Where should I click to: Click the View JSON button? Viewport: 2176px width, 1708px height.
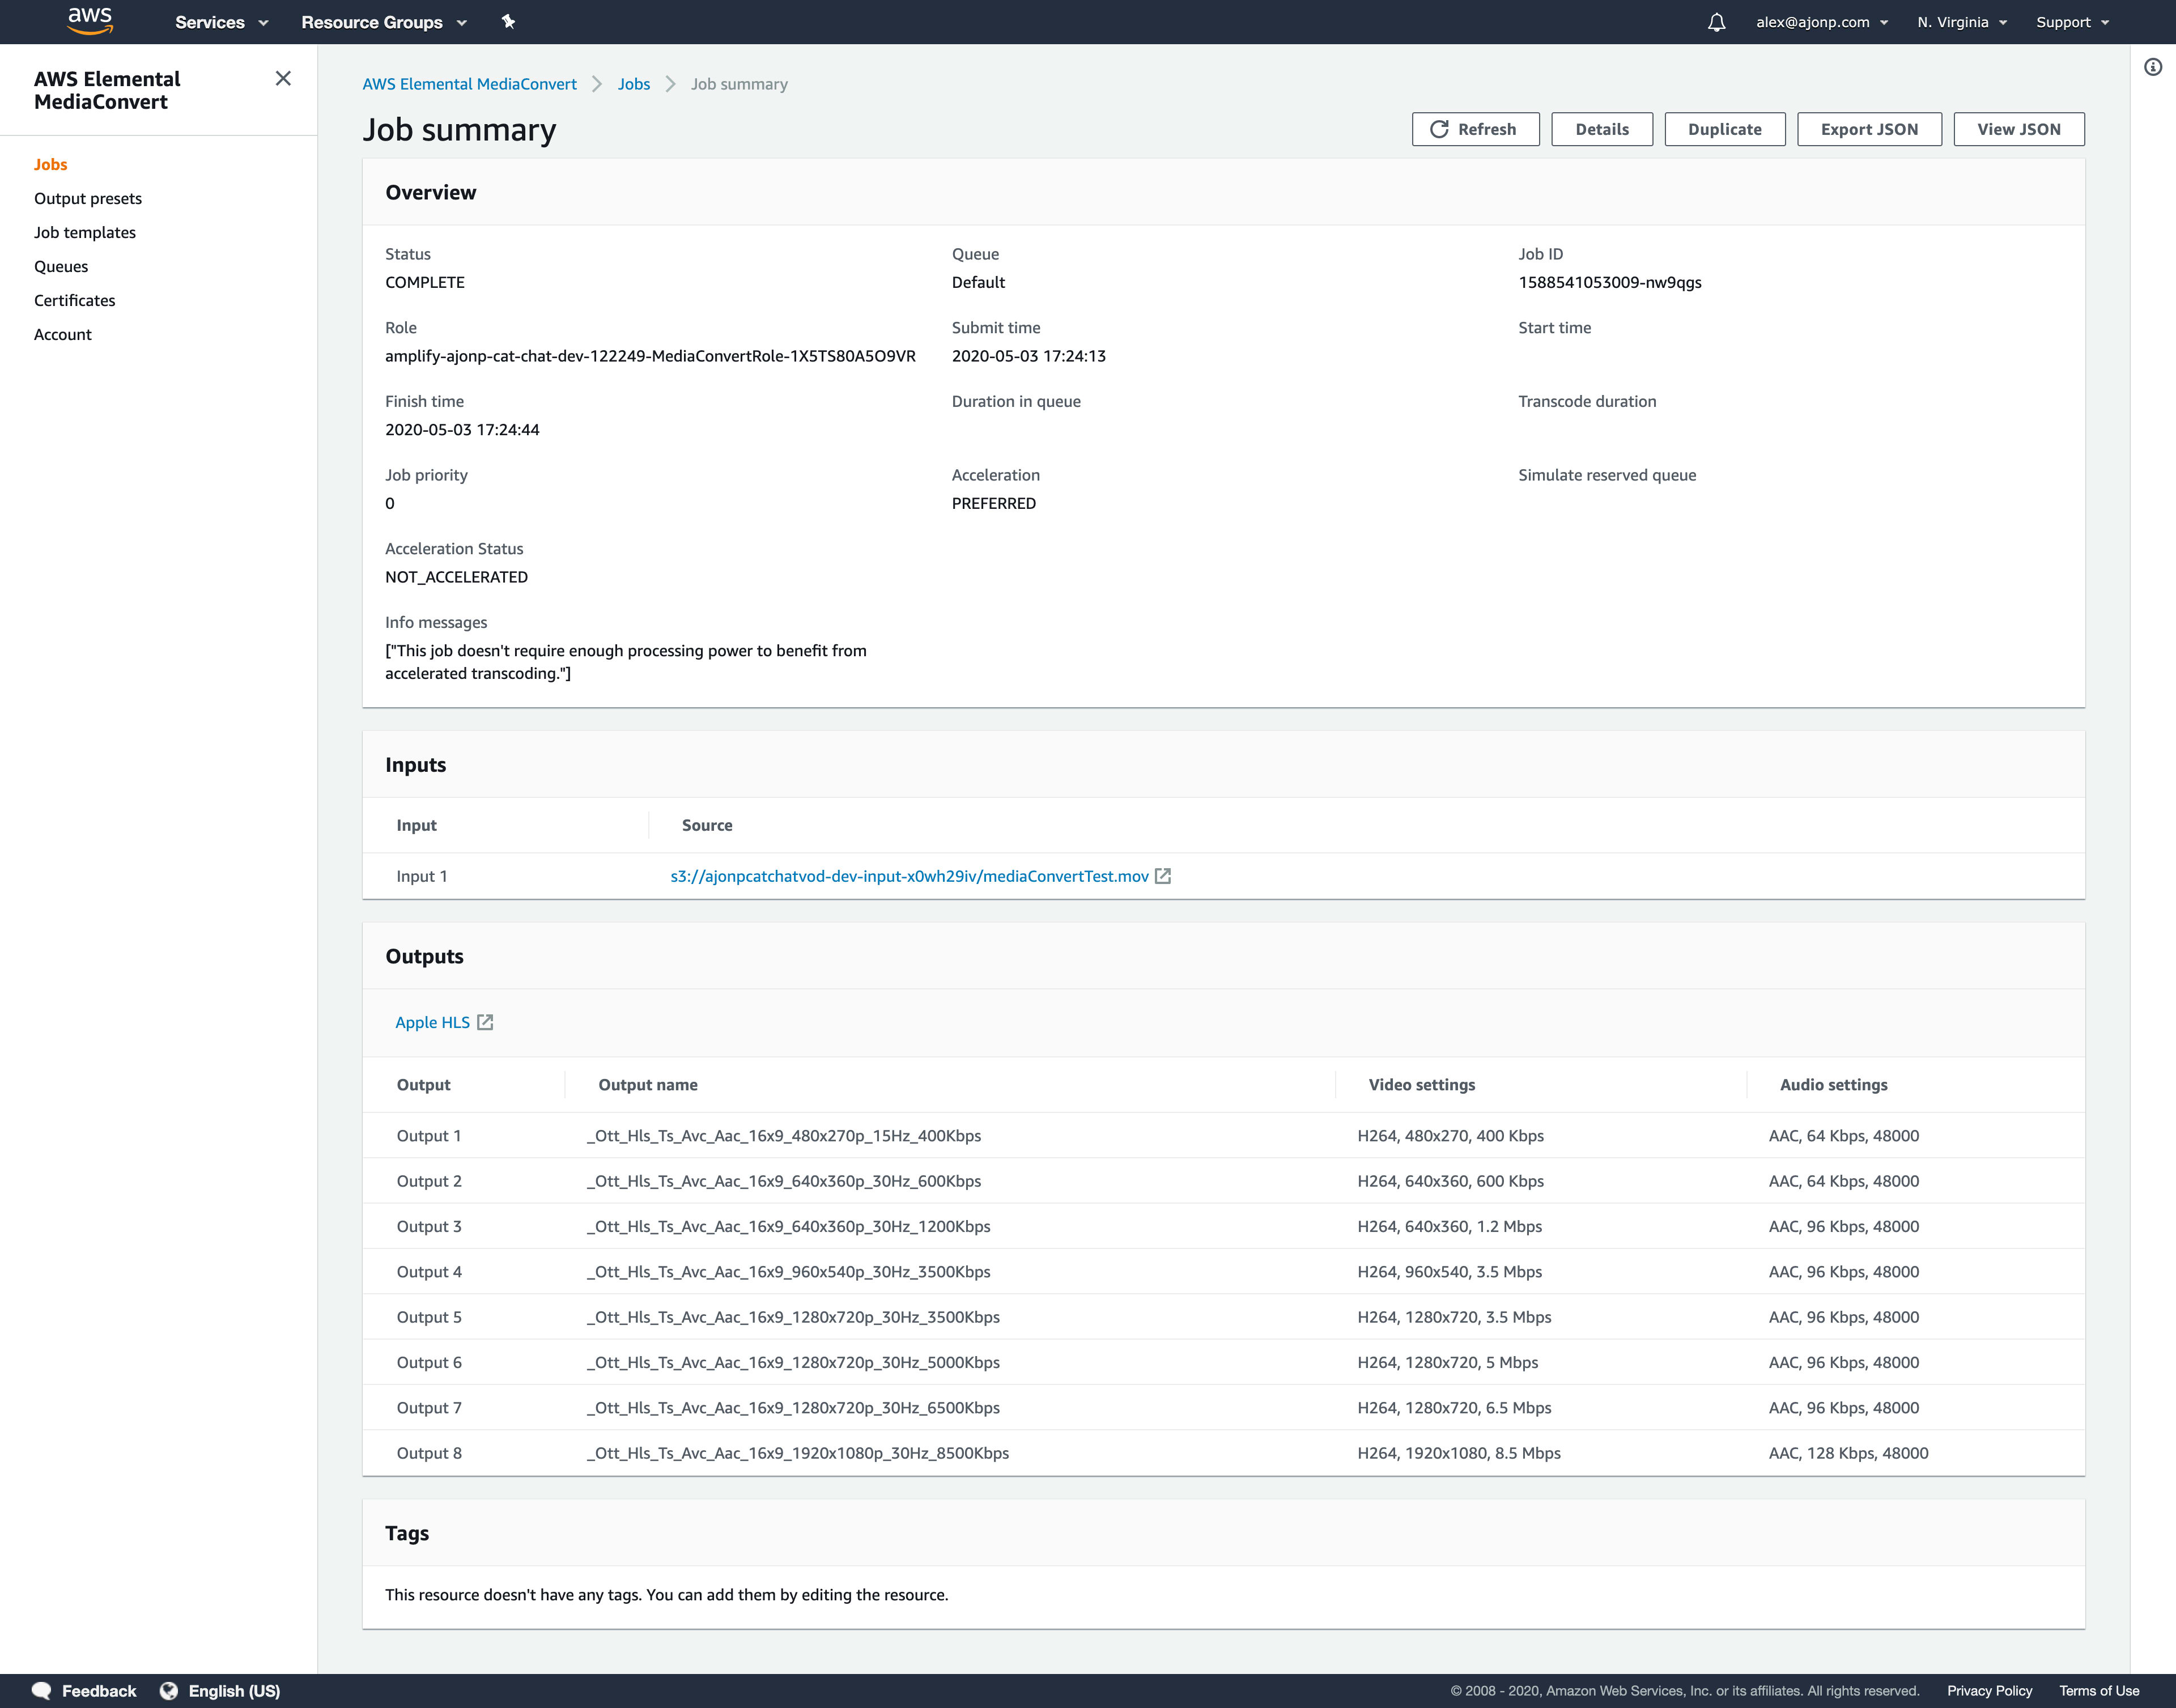[x=2019, y=129]
